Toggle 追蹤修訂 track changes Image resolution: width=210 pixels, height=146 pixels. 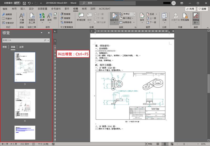click(114, 18)
